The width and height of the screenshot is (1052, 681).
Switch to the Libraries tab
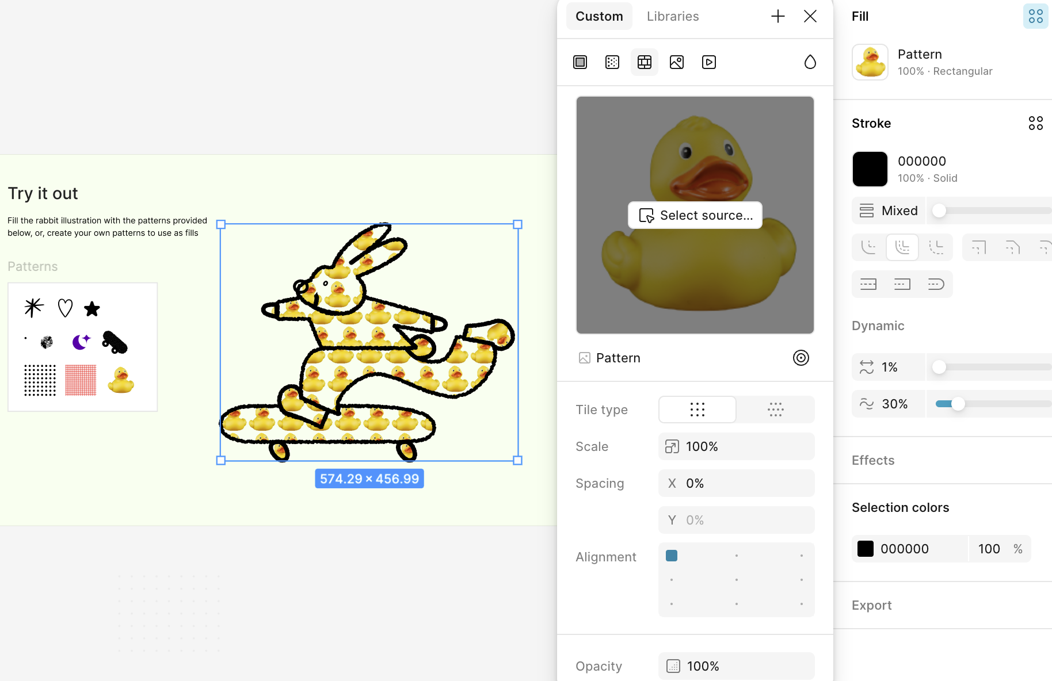673,16
